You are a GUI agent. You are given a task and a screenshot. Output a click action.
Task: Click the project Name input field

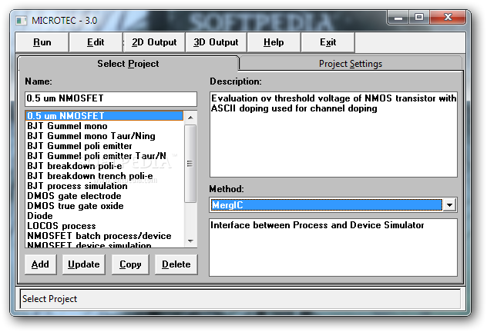(111, 98)
